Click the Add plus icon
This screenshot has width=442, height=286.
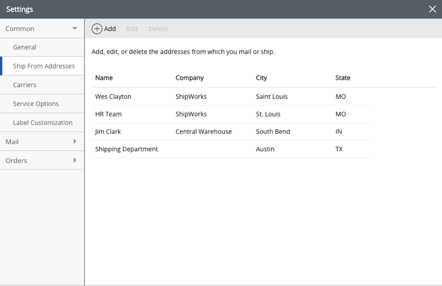(x=97, y=29)
